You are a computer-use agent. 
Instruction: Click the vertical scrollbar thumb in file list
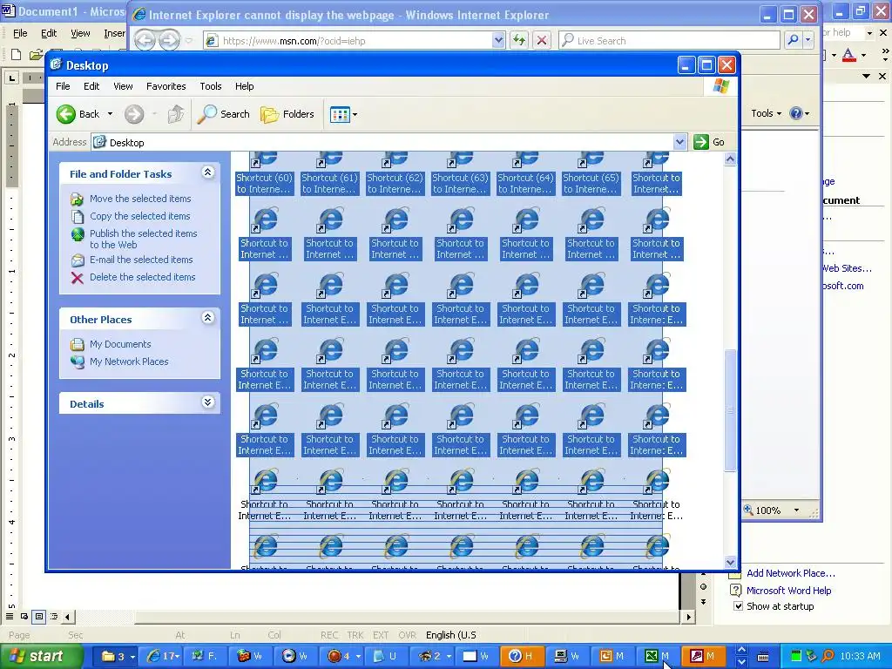click(x=731, y=410)
